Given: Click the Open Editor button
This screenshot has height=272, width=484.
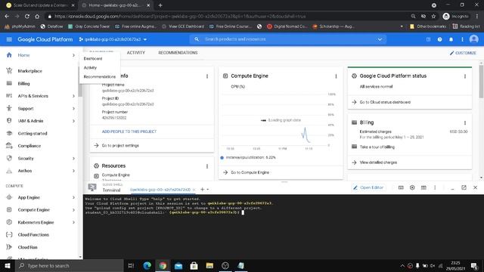Looking at the screenshot, I should pyautogui.click(x=368, y=187).
